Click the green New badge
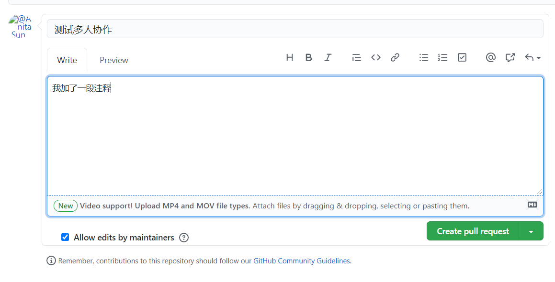Viewport: 555px width, 282px height. click(66, 206)
